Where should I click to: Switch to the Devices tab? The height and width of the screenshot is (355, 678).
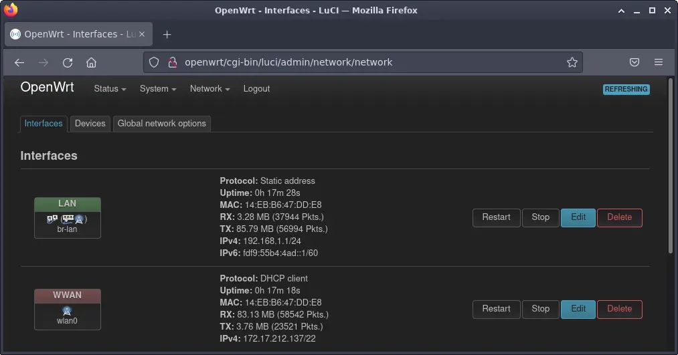[x=90, y=124]
